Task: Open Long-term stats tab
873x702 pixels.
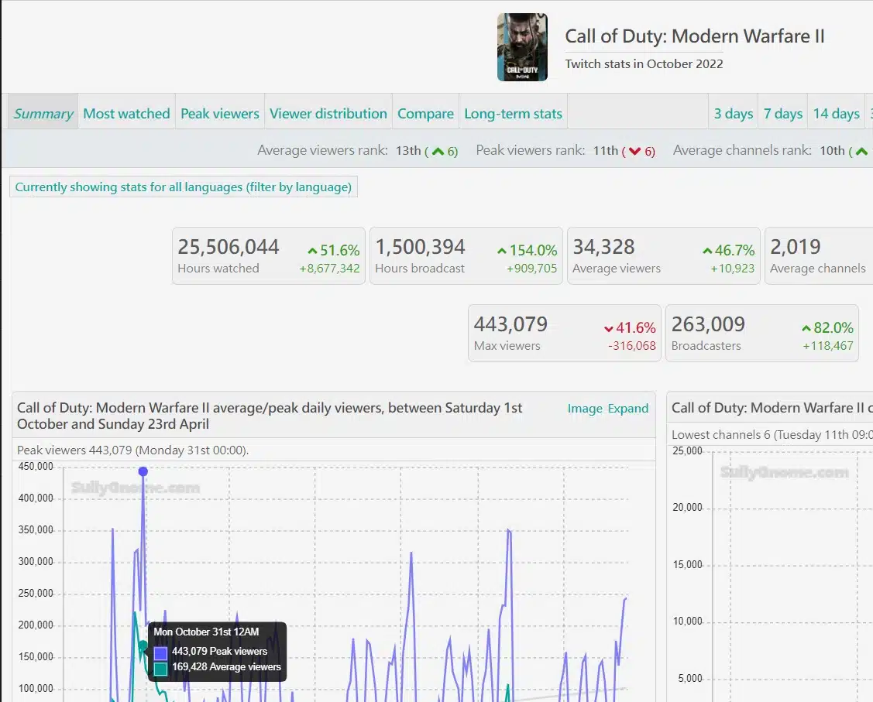Action: (513, 114)
